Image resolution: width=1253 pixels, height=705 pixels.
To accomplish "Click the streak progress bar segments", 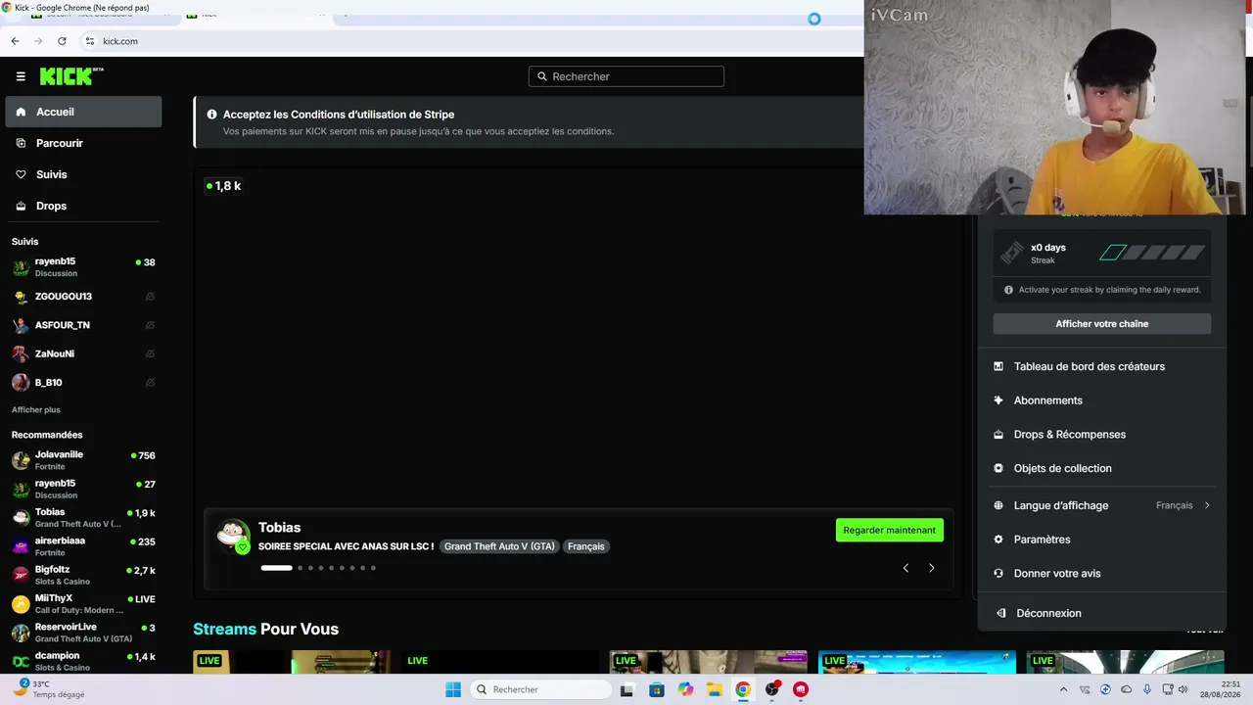I will [1152, 254].
